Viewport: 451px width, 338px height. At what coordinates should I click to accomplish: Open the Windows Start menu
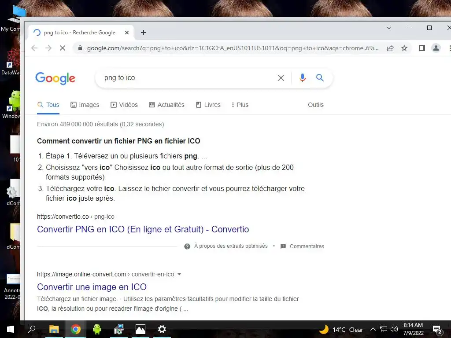click(11, 329)
